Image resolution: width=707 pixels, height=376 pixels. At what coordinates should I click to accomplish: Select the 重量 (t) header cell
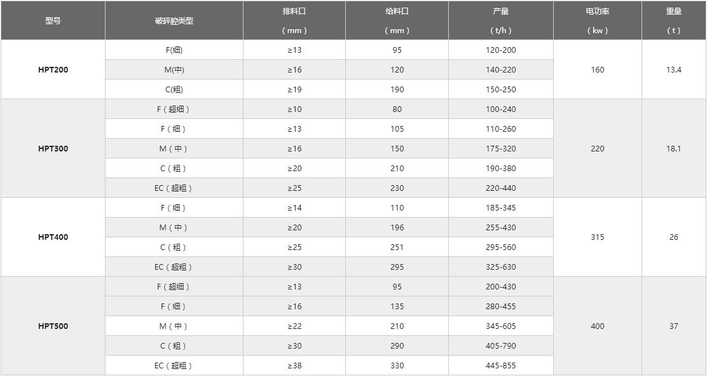[x=673, y=20]
